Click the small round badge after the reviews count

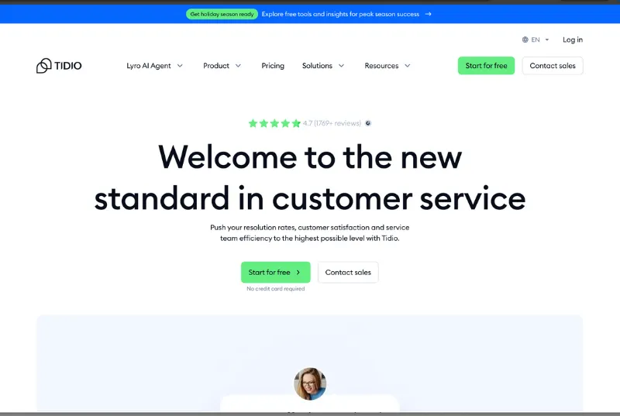(x=368, y=123)
